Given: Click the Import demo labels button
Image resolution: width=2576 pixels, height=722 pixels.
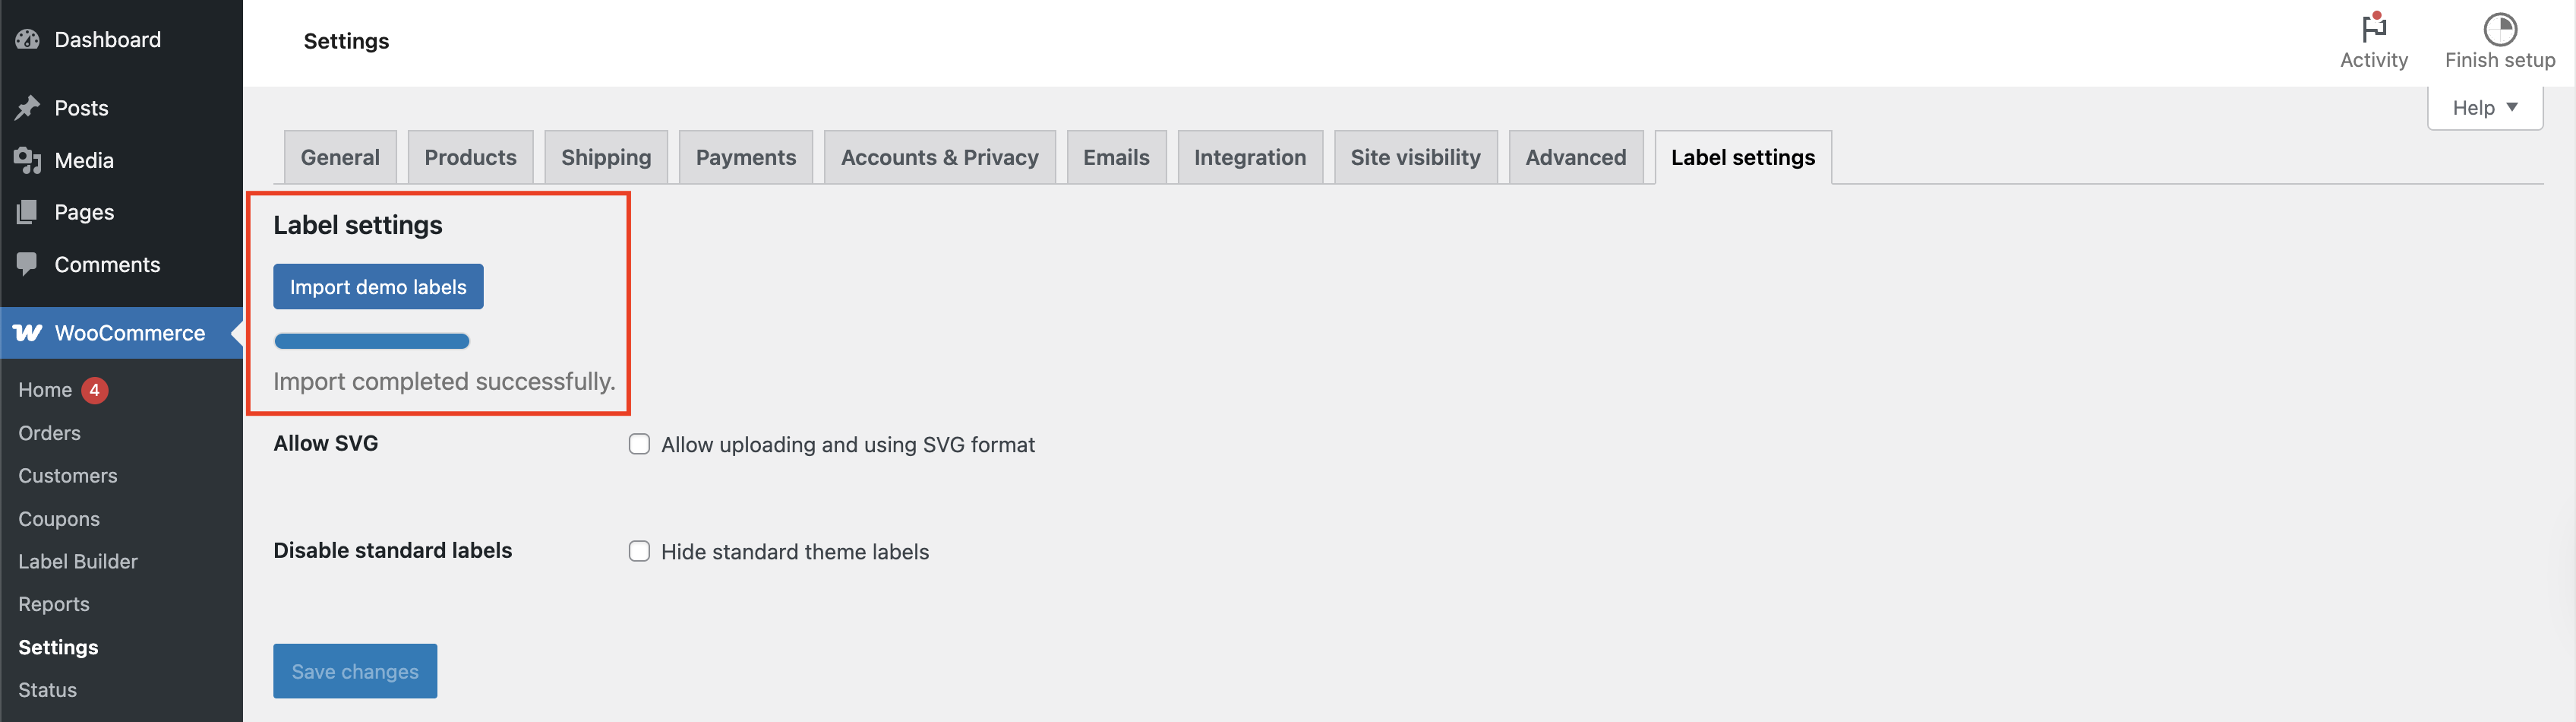Looking at the screenshot, I should [x=378, y=287].
